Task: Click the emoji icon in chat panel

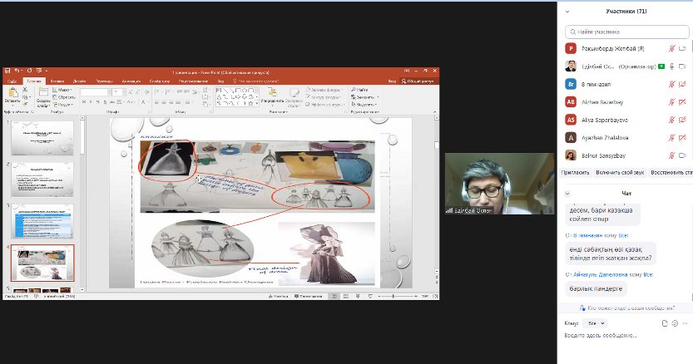Action: tap(674, 322)
